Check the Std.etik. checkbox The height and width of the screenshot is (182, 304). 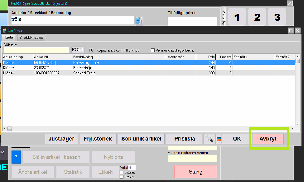(122, 177)
